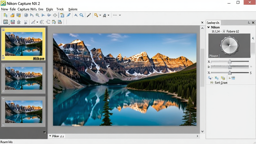Image resolution: width=256 pixels, height=144 pixels.
Task: Click the top X slider handle
Action: 230,61
